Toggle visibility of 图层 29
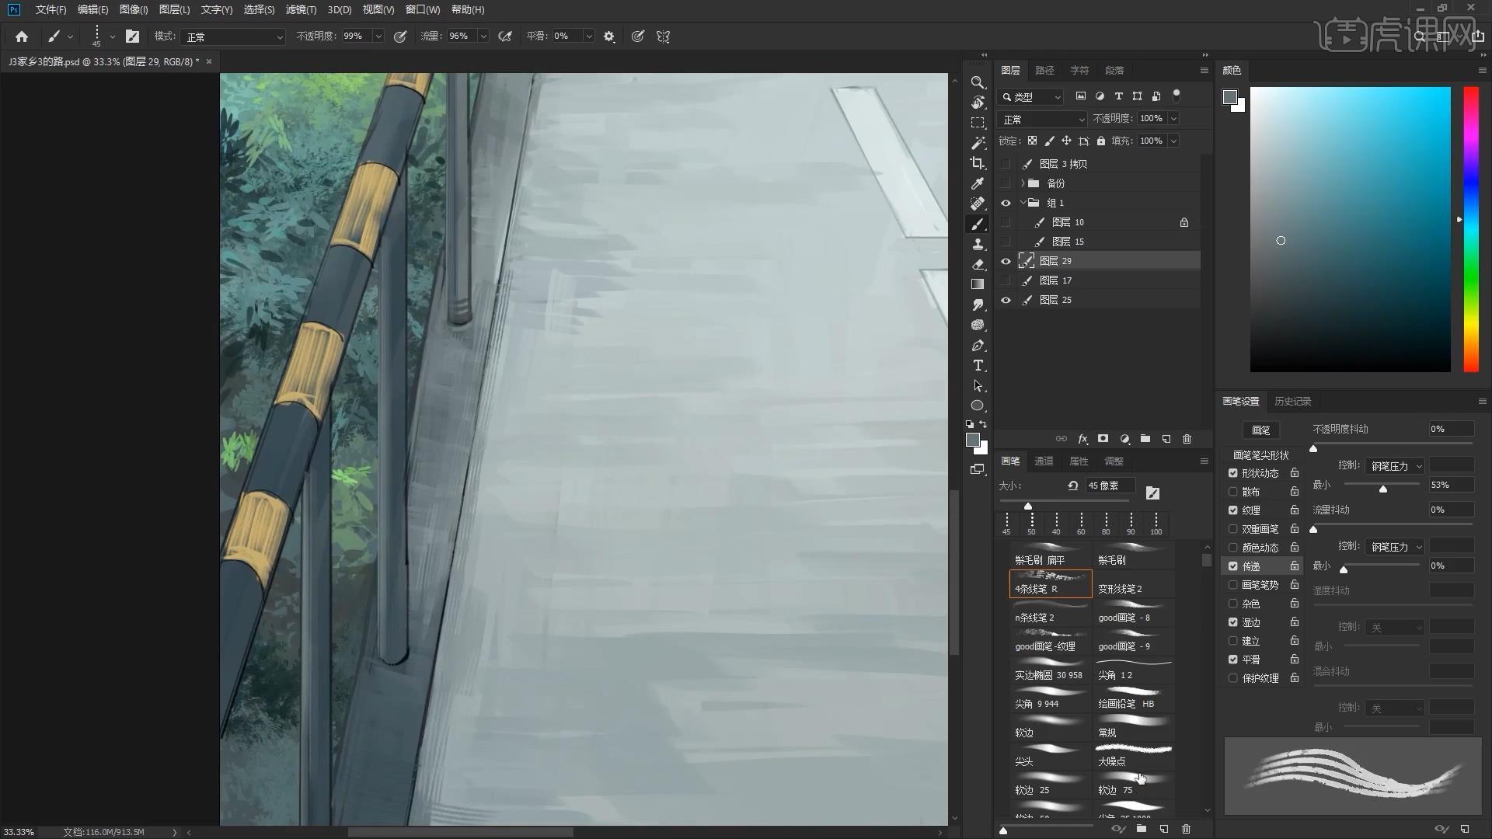The height and width of the screenshot is (839, 1492). [x=1006, y=261]
